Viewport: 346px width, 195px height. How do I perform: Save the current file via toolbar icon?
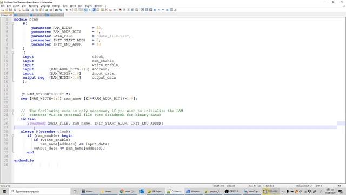11,10
